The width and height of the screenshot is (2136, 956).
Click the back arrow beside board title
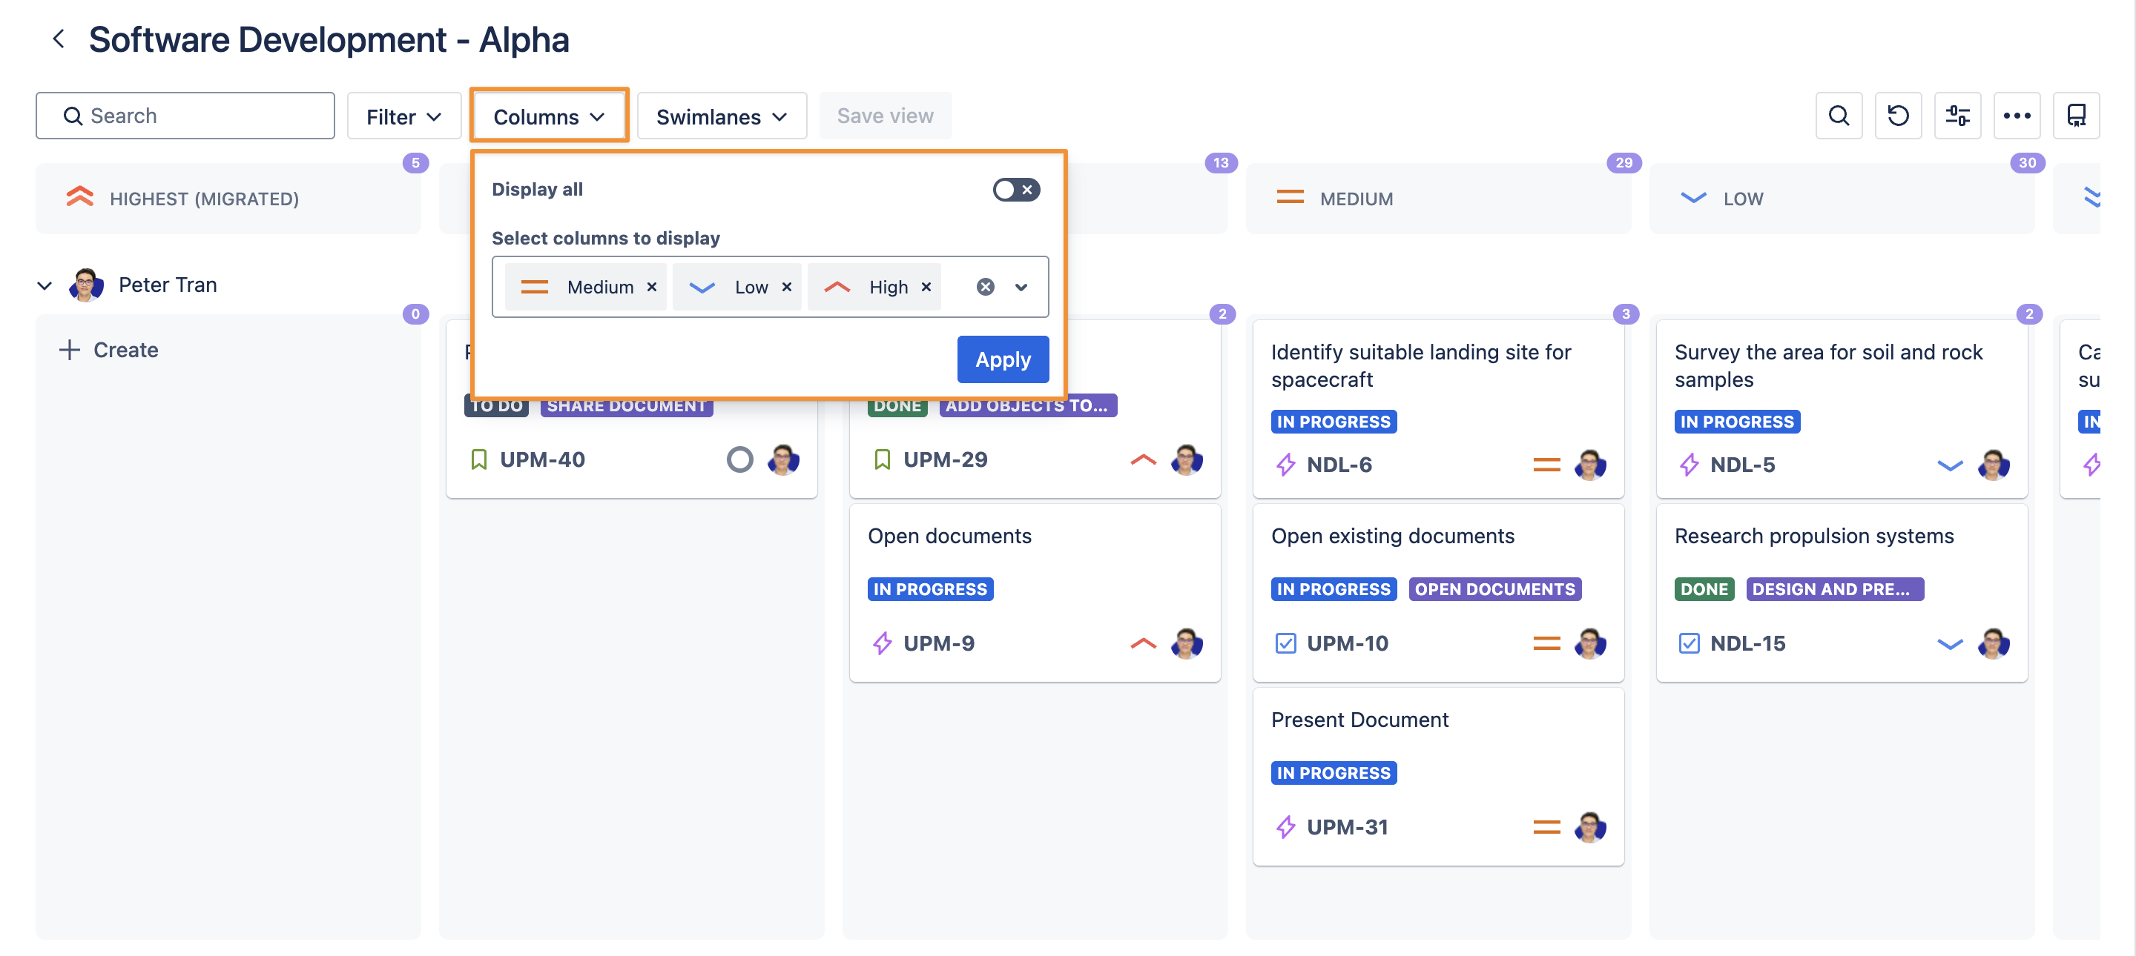click(59, 39)
